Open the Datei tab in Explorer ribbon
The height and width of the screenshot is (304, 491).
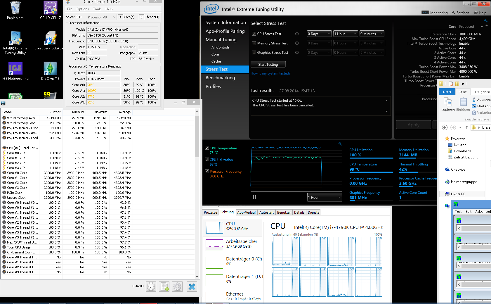447,92
